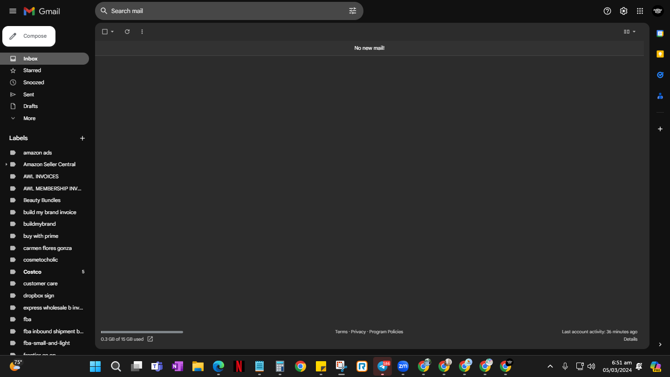
Task: Click the search magnifier icon
Action: coord(104,11)
